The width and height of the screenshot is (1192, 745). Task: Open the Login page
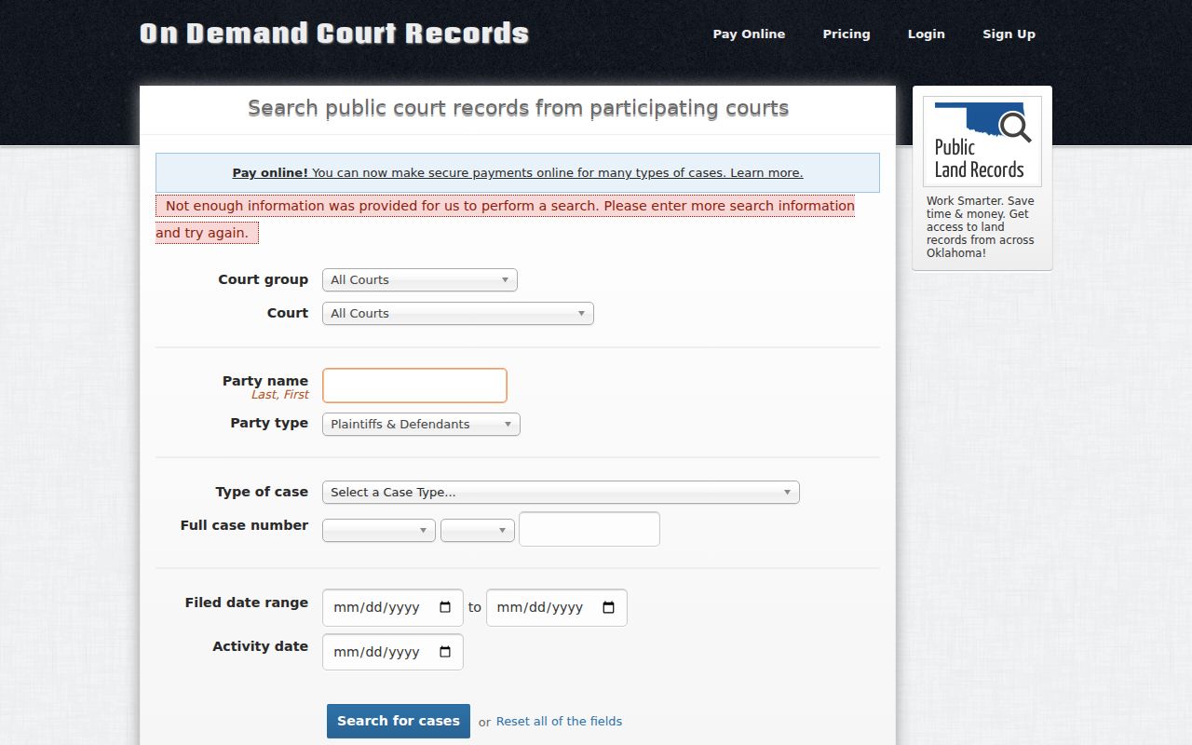(x=927, y=34)
